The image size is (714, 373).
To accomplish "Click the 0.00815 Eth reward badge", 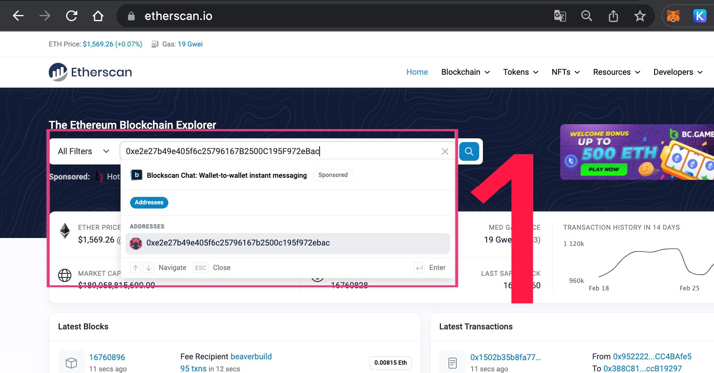I will pyautogui.click(x=390, y=363).
